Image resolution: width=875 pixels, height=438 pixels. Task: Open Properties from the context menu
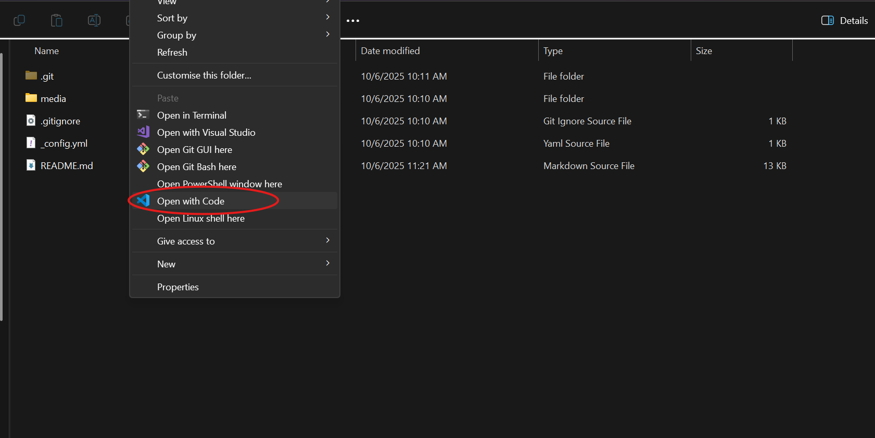point(178,287)
